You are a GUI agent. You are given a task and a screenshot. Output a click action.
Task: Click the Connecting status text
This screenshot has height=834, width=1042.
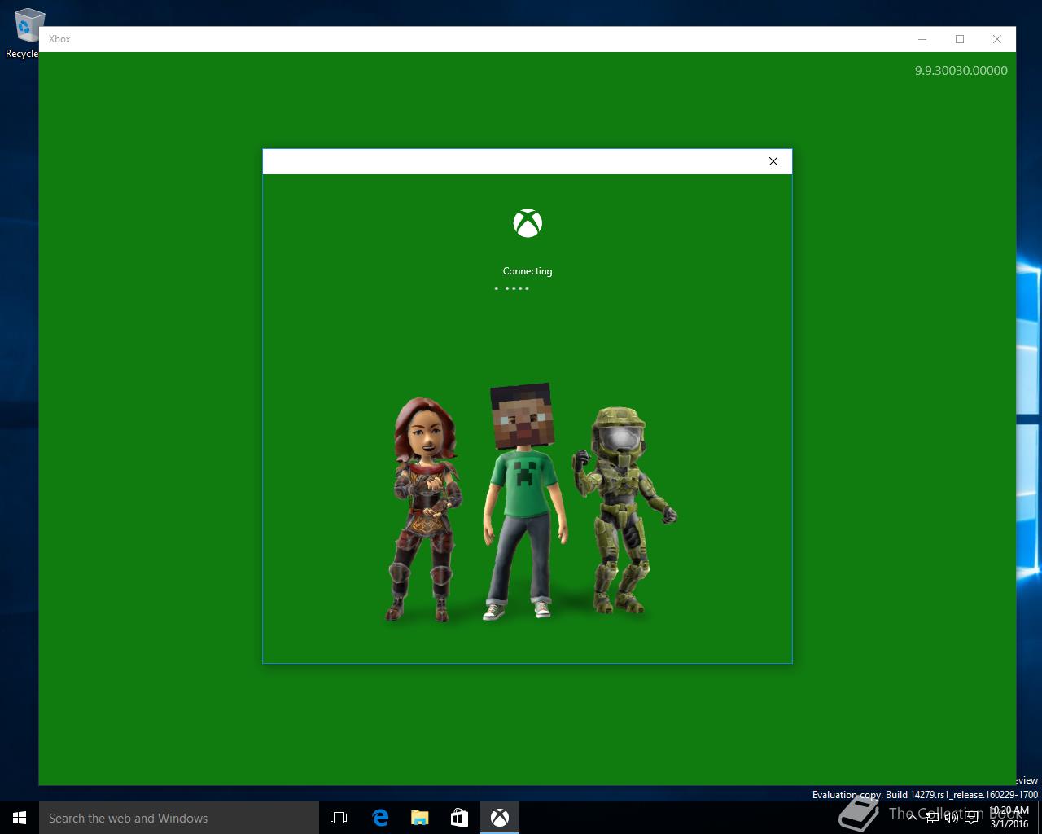tap(528, 271)
